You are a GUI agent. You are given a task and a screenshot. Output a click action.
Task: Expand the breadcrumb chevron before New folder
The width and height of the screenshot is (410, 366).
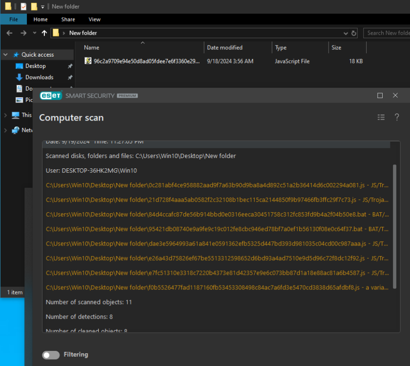(x=63, y=33)
